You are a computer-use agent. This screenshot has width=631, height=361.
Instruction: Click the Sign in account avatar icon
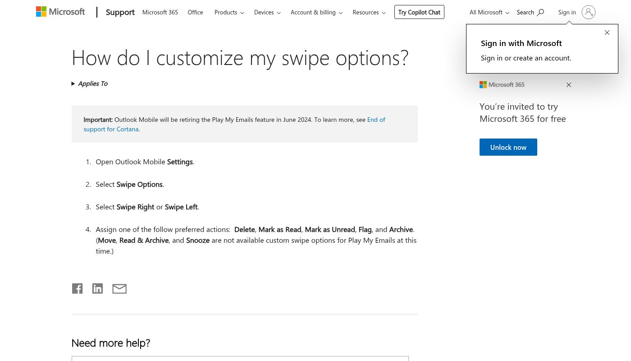588,12
